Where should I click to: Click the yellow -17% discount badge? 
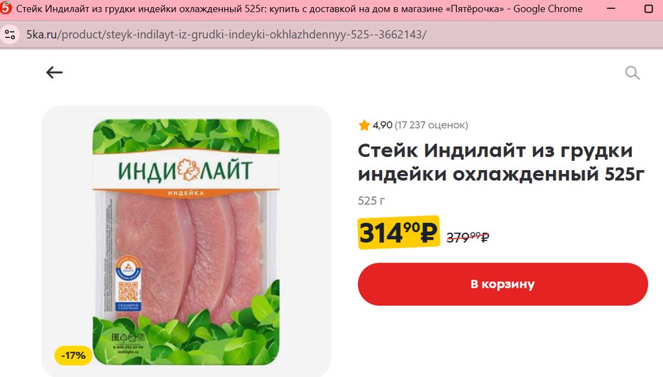point(73,356)
